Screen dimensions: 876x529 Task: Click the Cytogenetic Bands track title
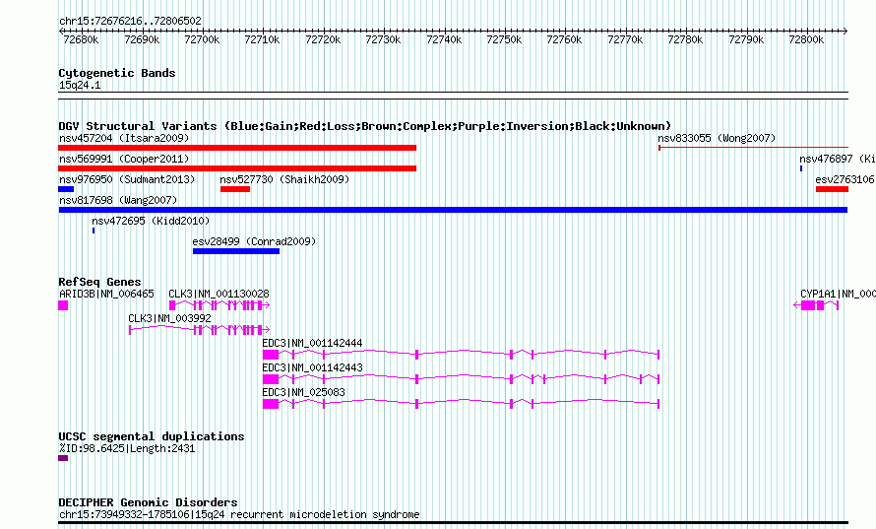point(117,73)
